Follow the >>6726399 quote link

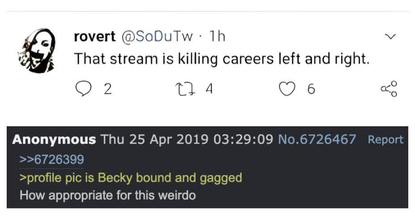pyautogui.click(x=51, y=159)
